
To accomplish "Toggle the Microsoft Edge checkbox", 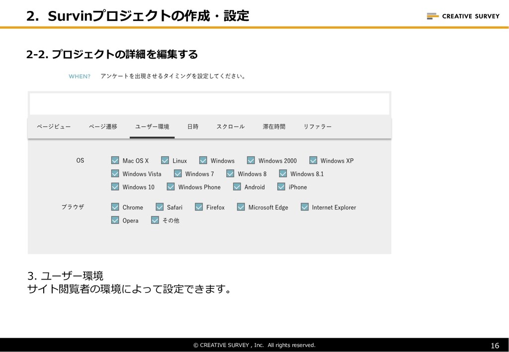I will (241, 207).
